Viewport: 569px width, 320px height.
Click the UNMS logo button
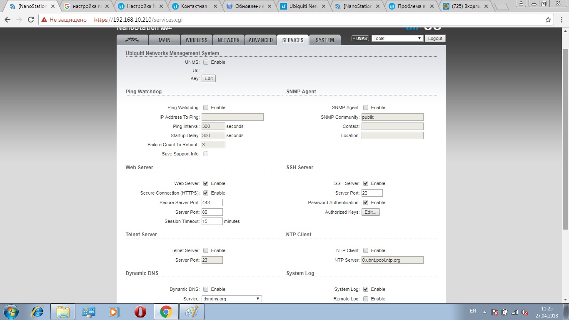(360, 38)
